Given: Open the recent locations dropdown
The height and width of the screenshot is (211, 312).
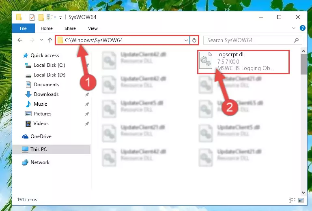Looking at the screenshot, I should click(x=41, y=40).
